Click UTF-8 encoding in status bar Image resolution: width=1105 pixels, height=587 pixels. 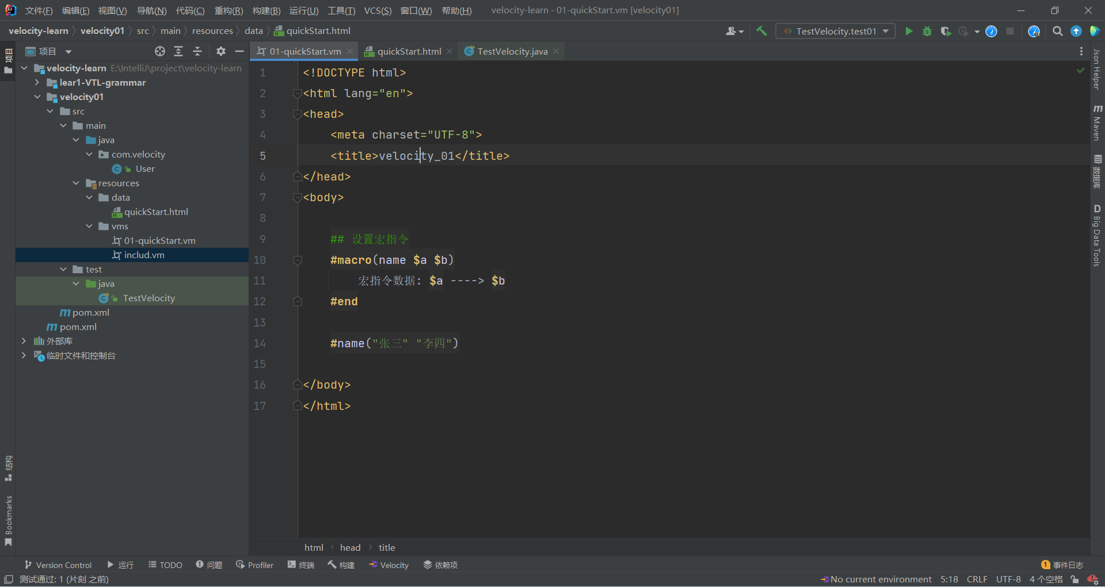pyautogui.click(x=1008, y=580)
